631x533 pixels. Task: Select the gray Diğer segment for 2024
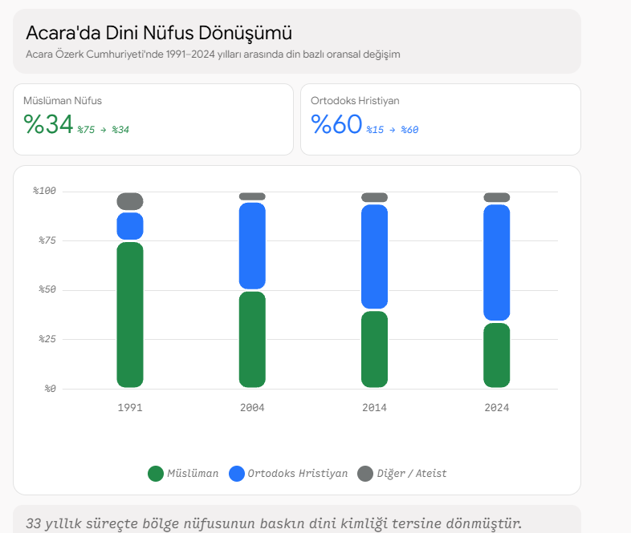click(x=497, y=197)
